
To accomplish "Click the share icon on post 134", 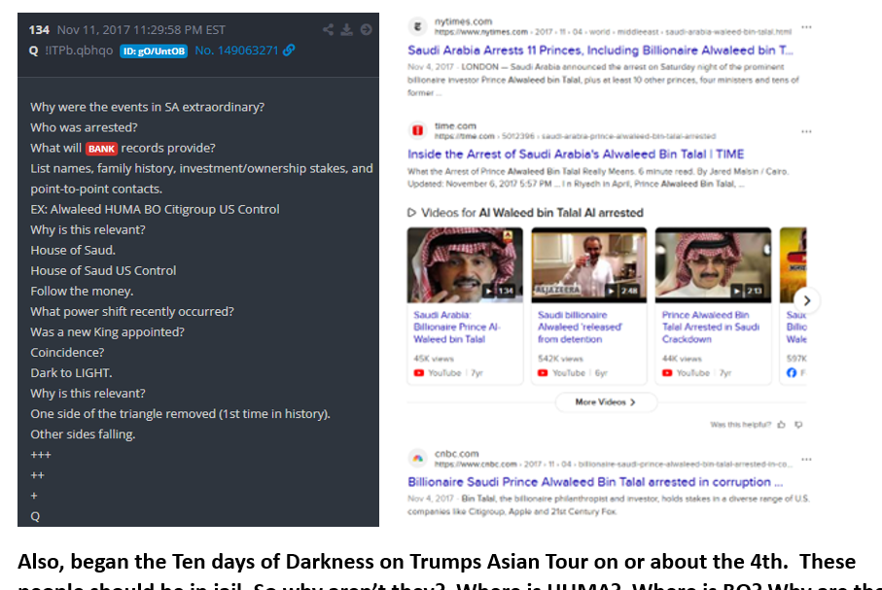I will [x=328, y=30].
